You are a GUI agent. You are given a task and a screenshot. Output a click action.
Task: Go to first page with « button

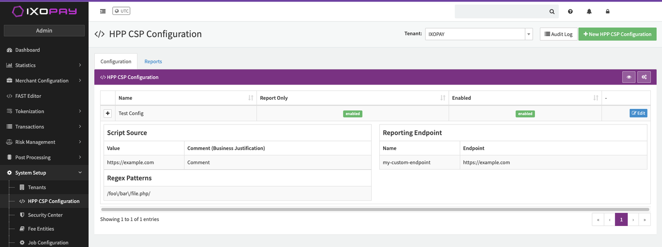[598, 219]
